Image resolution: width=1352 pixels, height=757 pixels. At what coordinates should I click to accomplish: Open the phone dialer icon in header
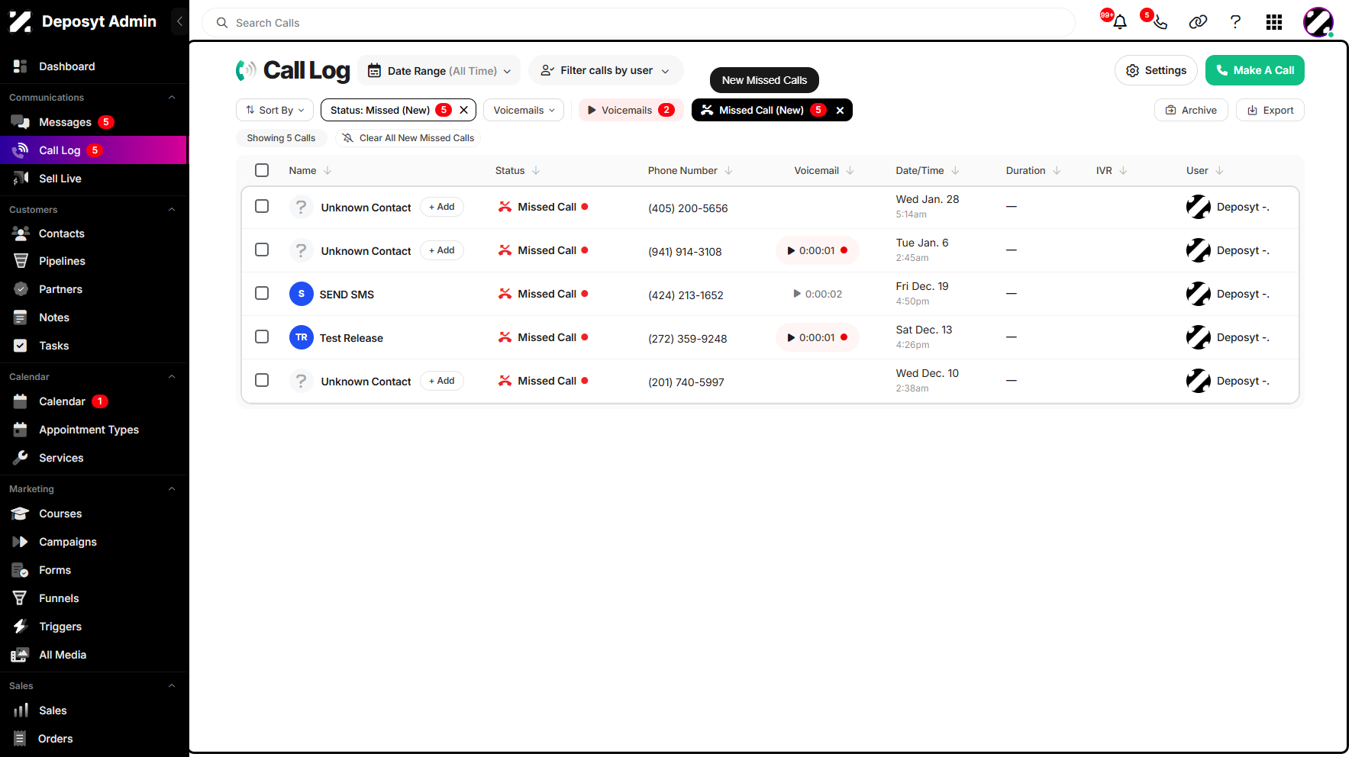click(1160, 22)
